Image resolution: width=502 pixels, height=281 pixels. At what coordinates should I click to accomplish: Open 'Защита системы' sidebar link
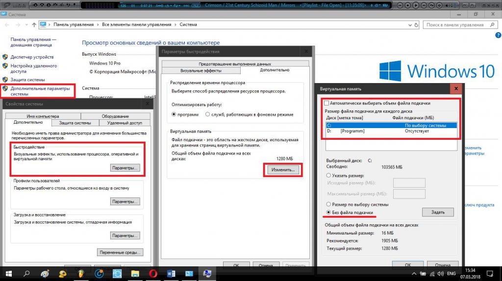tap(27, 80)
